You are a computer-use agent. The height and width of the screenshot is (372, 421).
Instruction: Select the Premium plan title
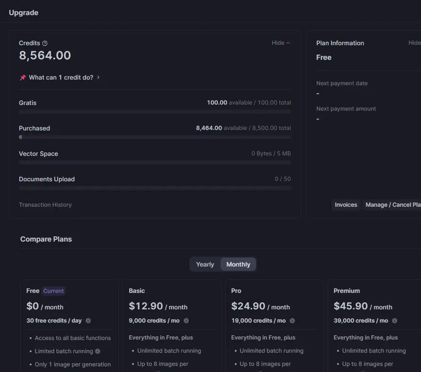(347, 291)
